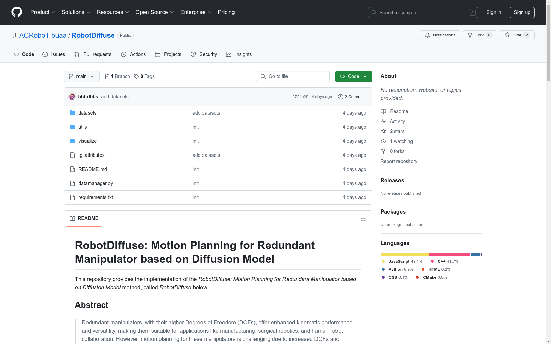The height and width of the screenshot is (344, 551).
Task: Open the Enterprise dropdown
Action: [x=196, y=12]
